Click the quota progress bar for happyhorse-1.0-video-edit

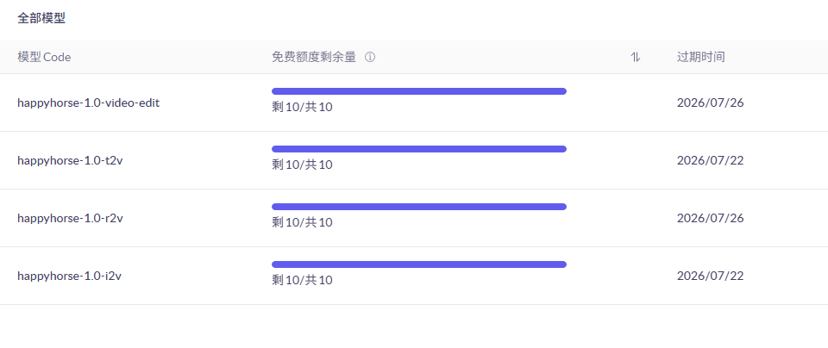[418, 91]
